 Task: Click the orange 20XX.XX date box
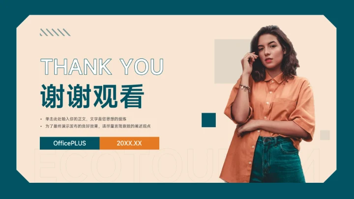pos(129,143)
